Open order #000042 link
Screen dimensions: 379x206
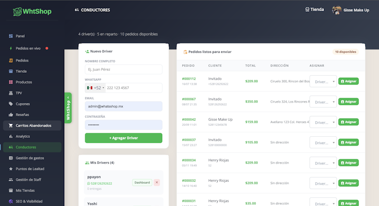(189, 120)
